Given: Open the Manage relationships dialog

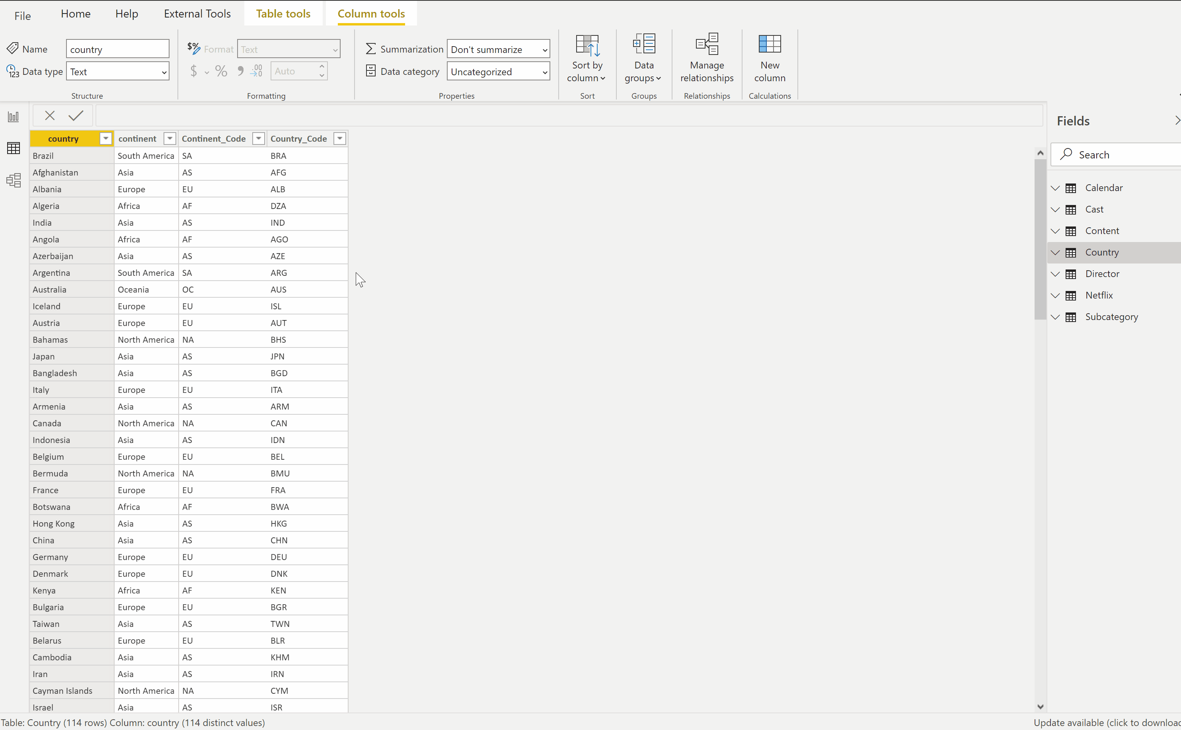Looking at the screenshot, I should (x=706, y=57).
